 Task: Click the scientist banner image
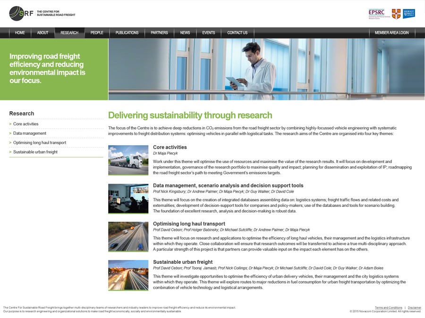click(266, 69)
